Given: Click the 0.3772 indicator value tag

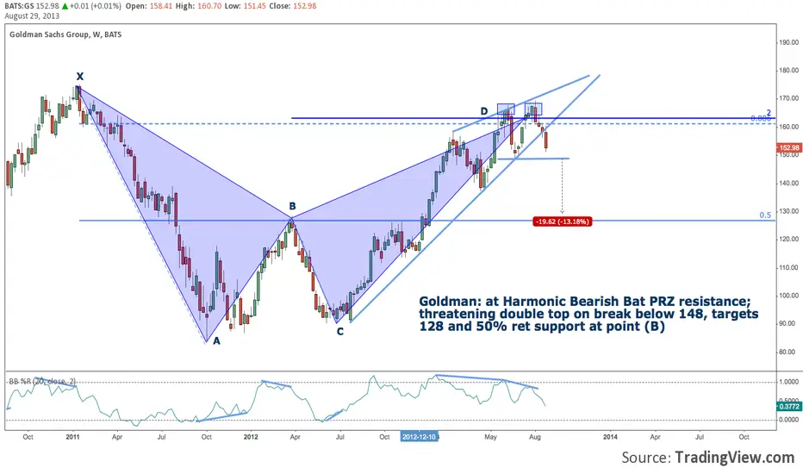Looking at the screenshot, I should (789, 407).
